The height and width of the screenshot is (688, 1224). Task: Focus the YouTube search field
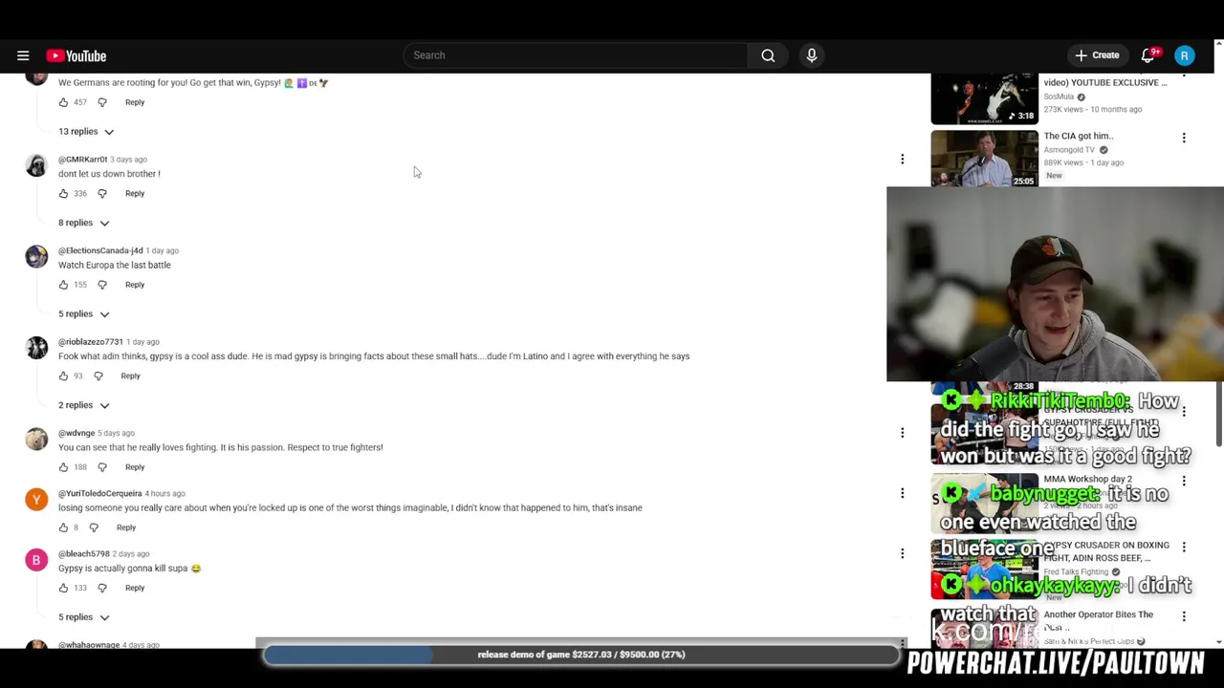[575, 55]
